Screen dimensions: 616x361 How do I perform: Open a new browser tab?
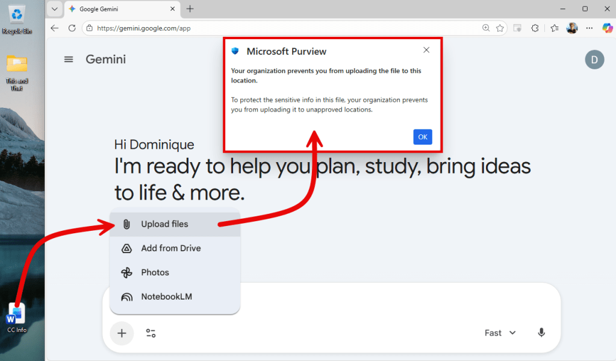190,9
